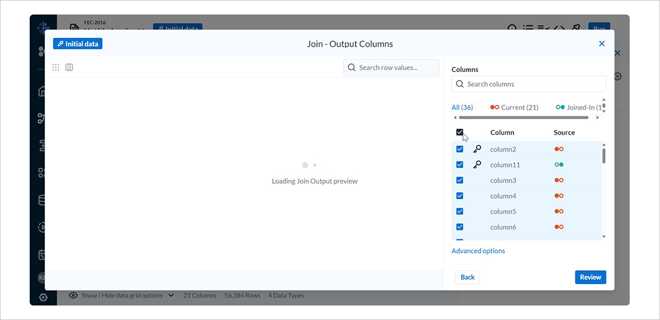Click the joined-in source icon for column11
Viewport: 660px width, 320px height.
[559, 165]
